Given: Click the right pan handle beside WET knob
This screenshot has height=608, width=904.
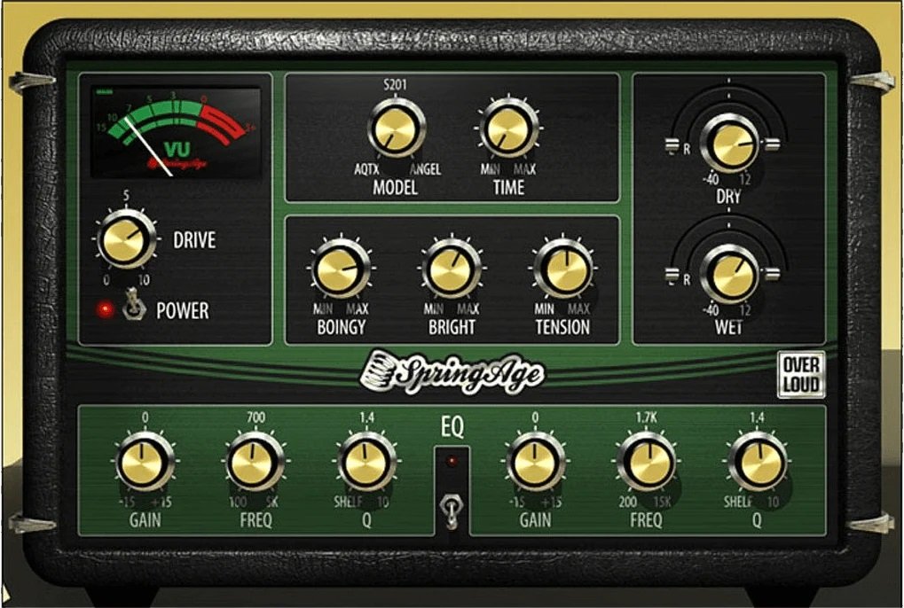Looking at the screenshot, I should pyautogui.click(x=773, y=274).
